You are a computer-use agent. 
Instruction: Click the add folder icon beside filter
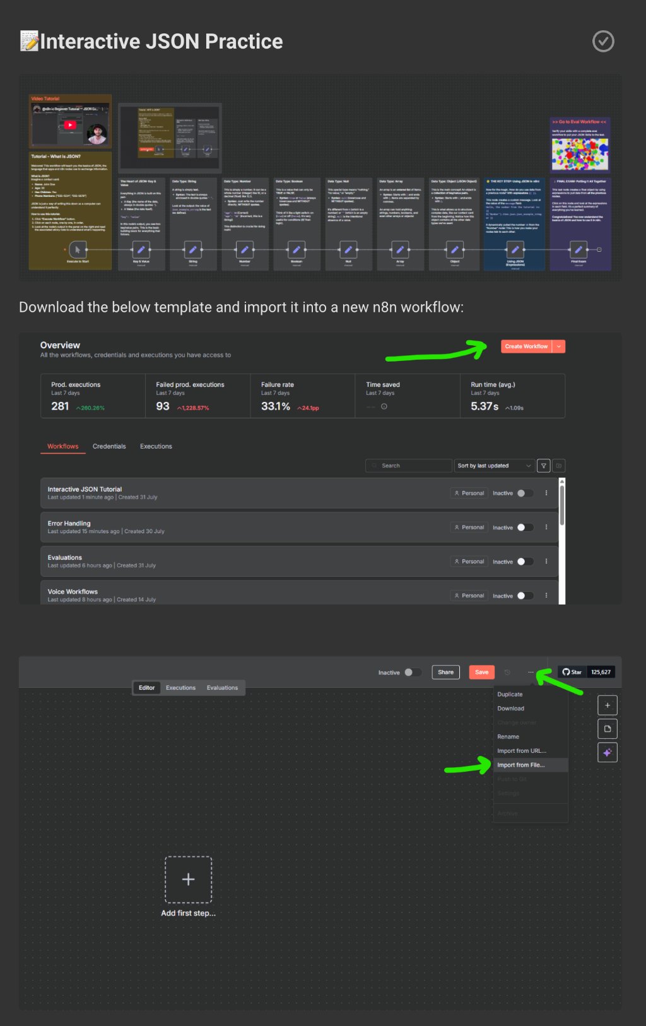[x=558, y=466]
